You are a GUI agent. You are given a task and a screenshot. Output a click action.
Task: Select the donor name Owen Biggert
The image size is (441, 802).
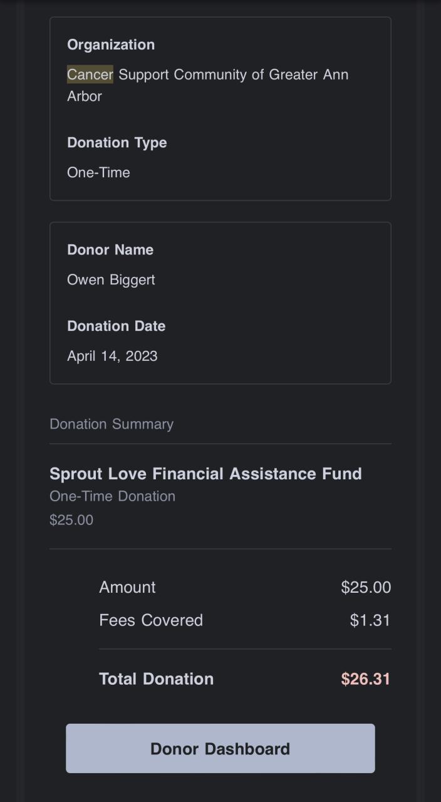pyautogui.click(x=111, y=279)
